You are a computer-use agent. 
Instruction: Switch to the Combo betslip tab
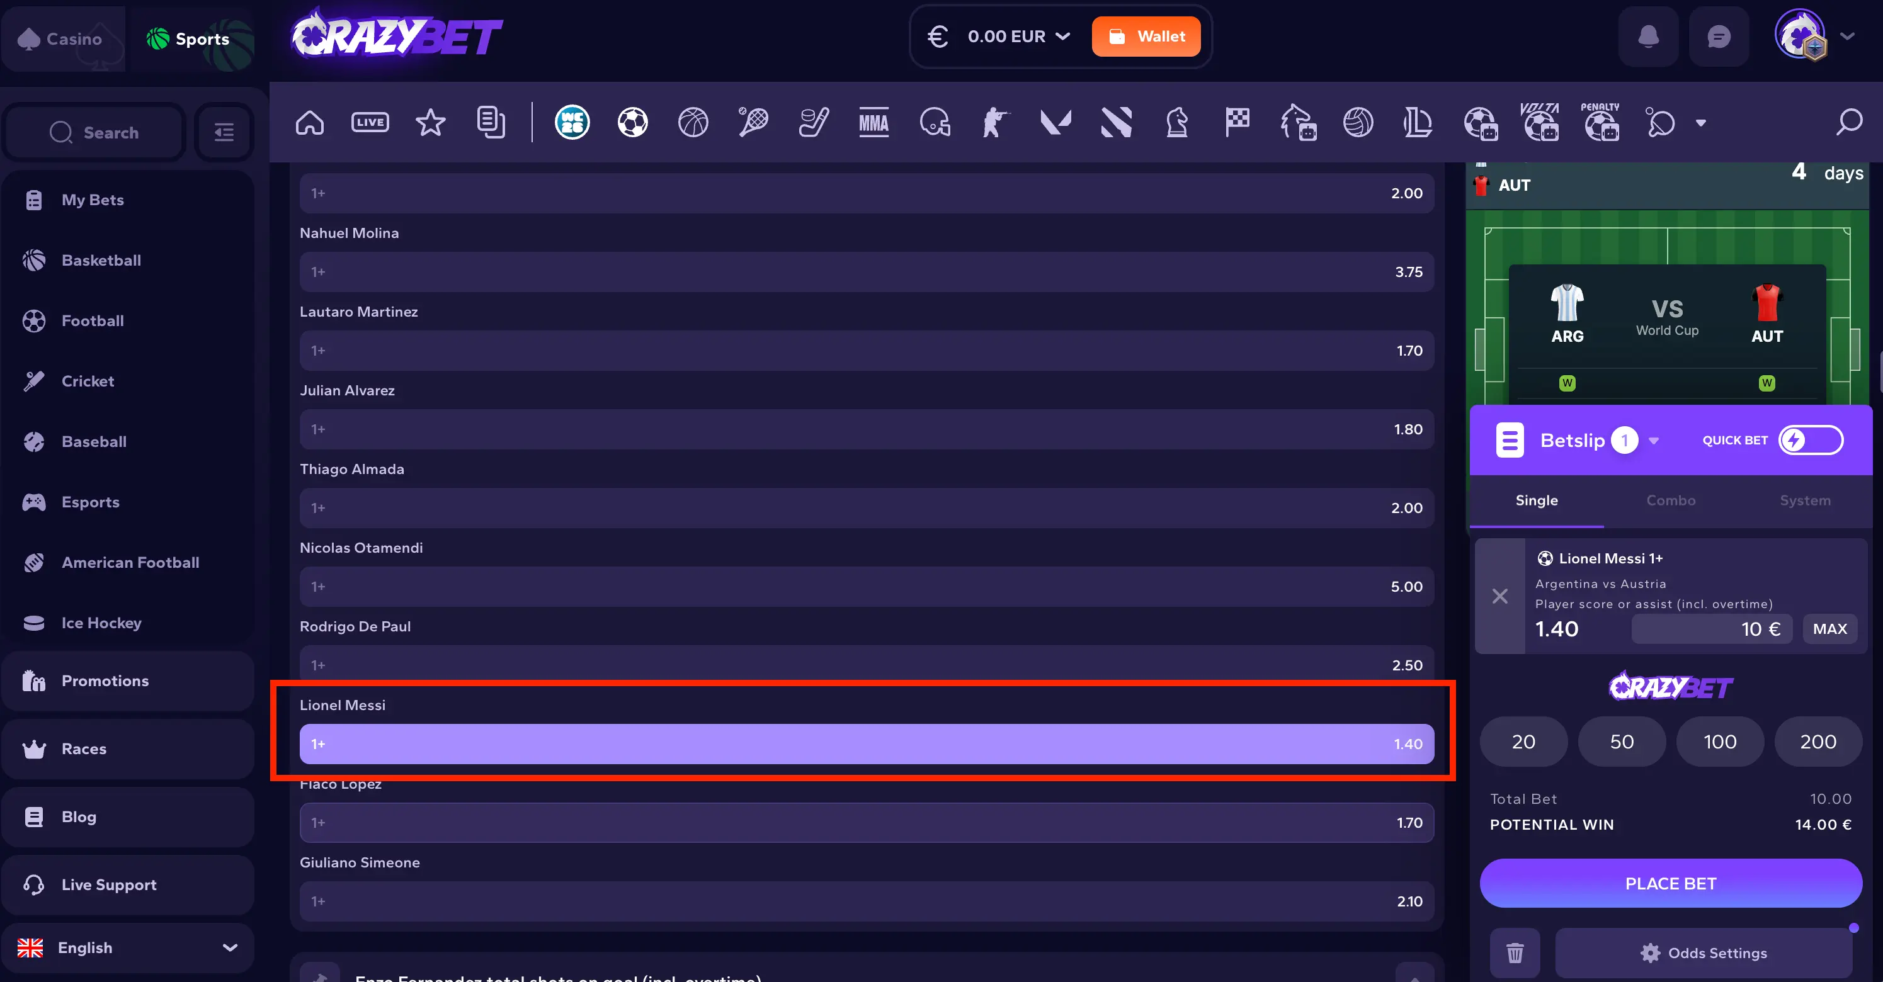click(x=1671, y=500)
